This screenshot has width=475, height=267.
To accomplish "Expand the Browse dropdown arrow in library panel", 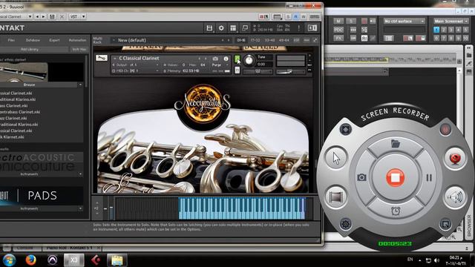I will pos(80,85).
